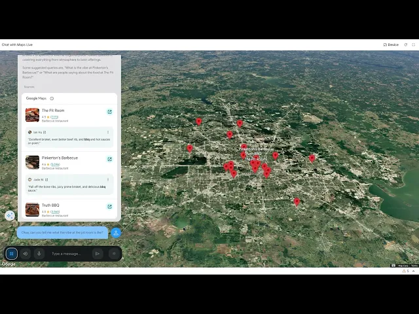This screenshot has width=419, height=314.
Task: Expand the bottom status bar with the chevron
Action: [413, 271]
